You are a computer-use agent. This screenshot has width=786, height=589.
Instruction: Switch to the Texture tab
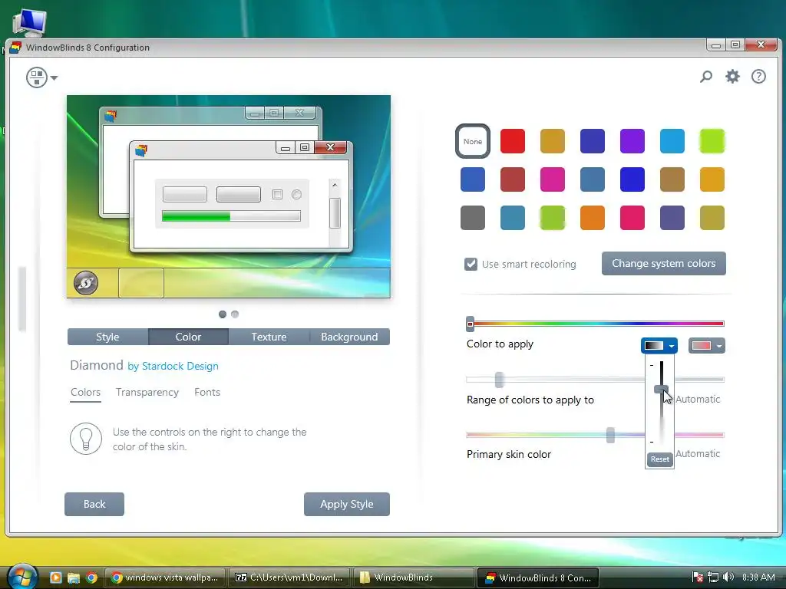pos(269,337)
